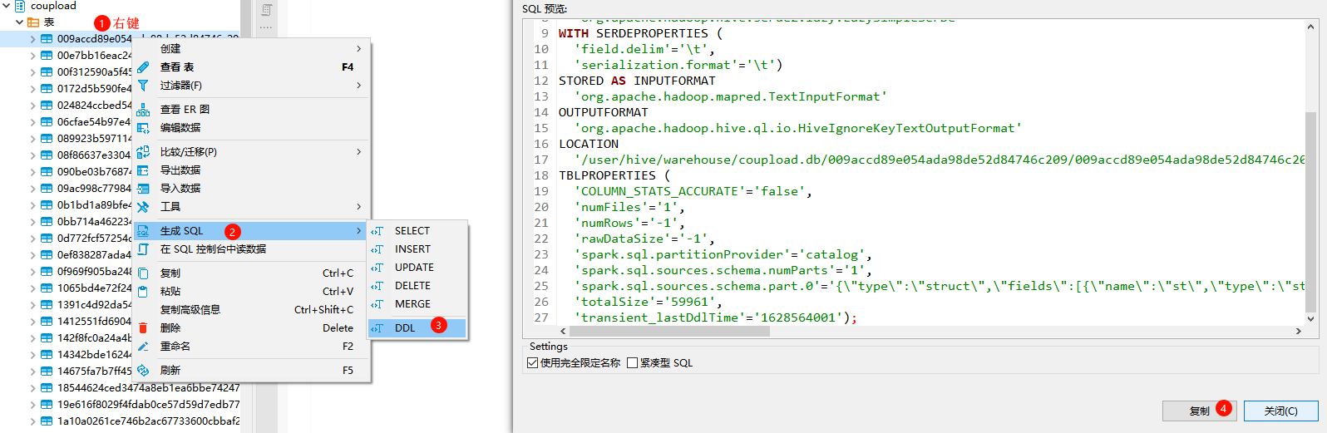
Task: Click the wrench icon beside 工具
Action: coord(143,207)
